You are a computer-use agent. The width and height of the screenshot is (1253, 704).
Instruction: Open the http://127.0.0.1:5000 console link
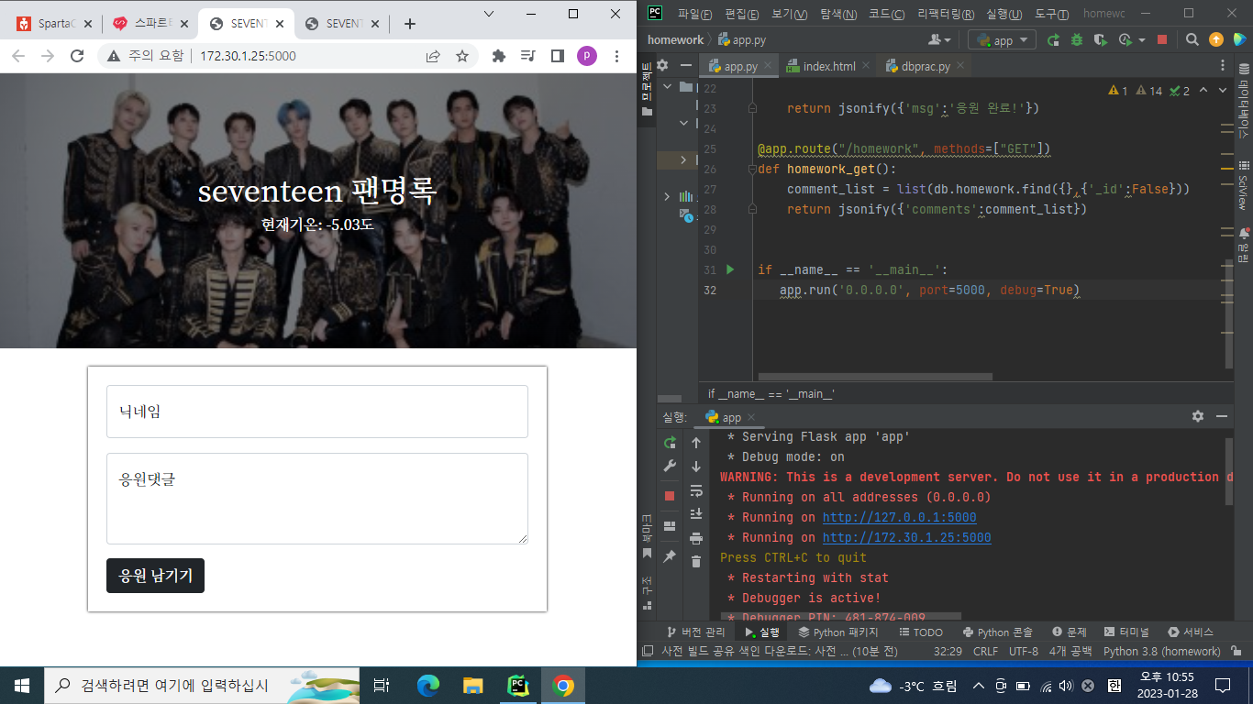pyautogui.click(x=899, y=517)
